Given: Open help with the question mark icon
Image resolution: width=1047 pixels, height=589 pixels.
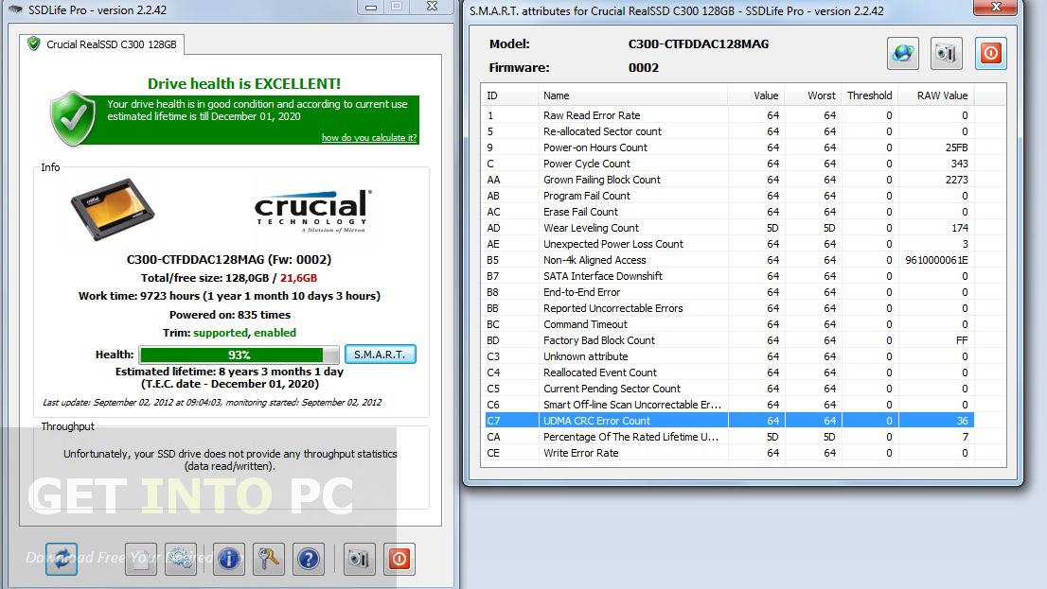Looking at the screenshot, I should (x=309, y=559).
